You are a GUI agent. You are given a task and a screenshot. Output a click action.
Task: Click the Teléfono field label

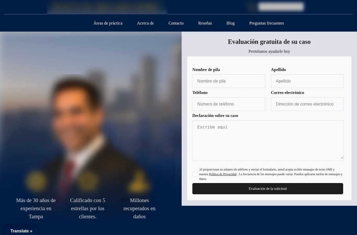point(200,93)
